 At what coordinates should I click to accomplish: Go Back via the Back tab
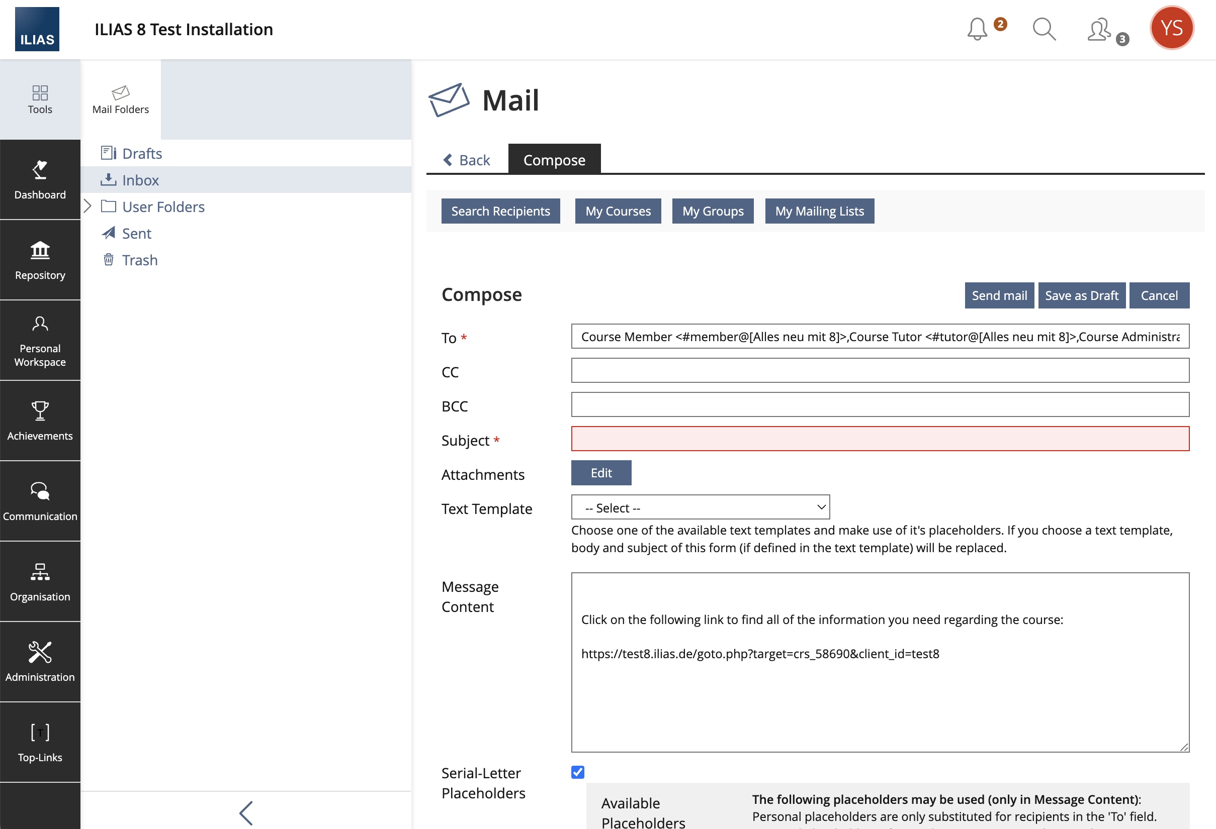coord(467,159)
